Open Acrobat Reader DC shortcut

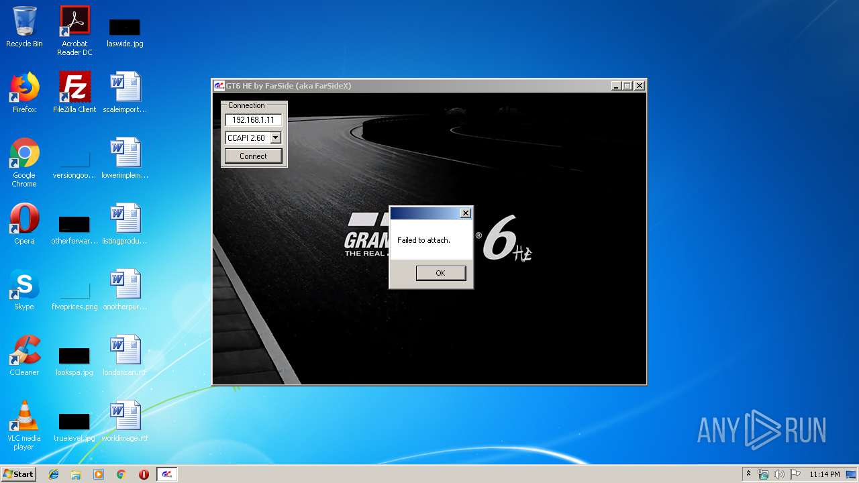pos(74,31)
